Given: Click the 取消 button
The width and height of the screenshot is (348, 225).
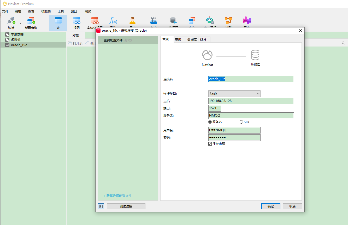Looking at the screenshot, I should pos(292,206).
